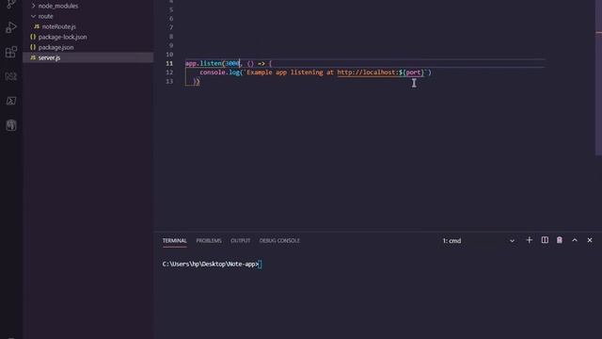Click console.log on line 12

[219, 73]
